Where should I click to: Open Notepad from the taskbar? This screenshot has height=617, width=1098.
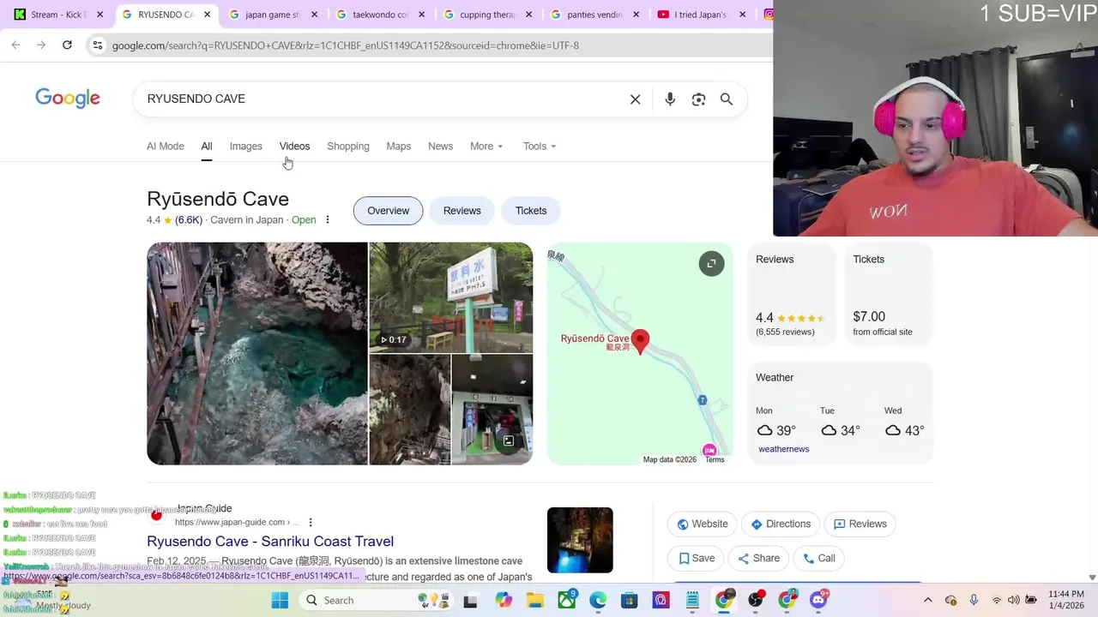point(692,601)
